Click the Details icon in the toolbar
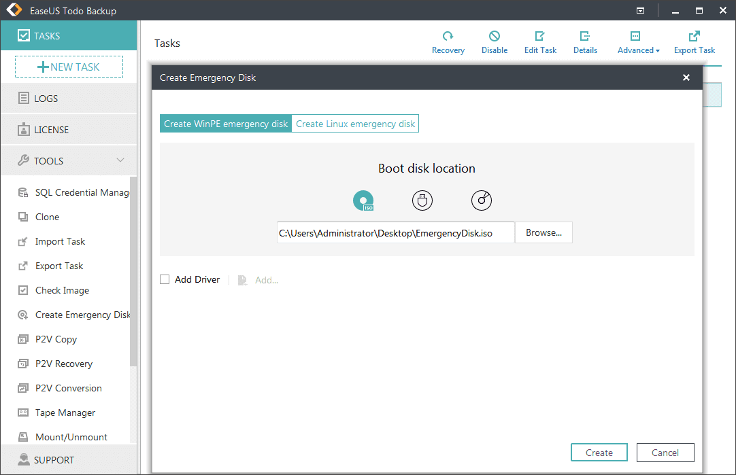 click(x=585, y=41)
